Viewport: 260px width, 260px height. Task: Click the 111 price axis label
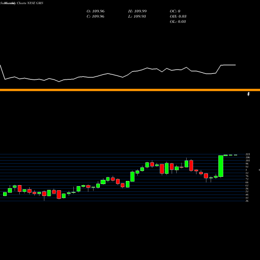(x=248, y=154)
